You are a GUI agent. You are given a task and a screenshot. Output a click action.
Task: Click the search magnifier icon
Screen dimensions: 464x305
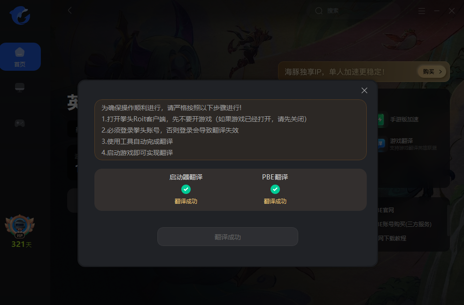[319, 11]
